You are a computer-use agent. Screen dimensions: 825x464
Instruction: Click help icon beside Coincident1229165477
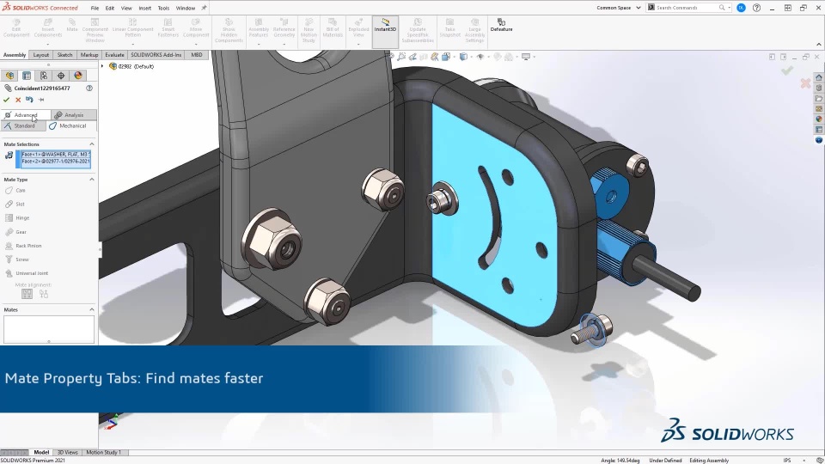click(x=89, y=89)
